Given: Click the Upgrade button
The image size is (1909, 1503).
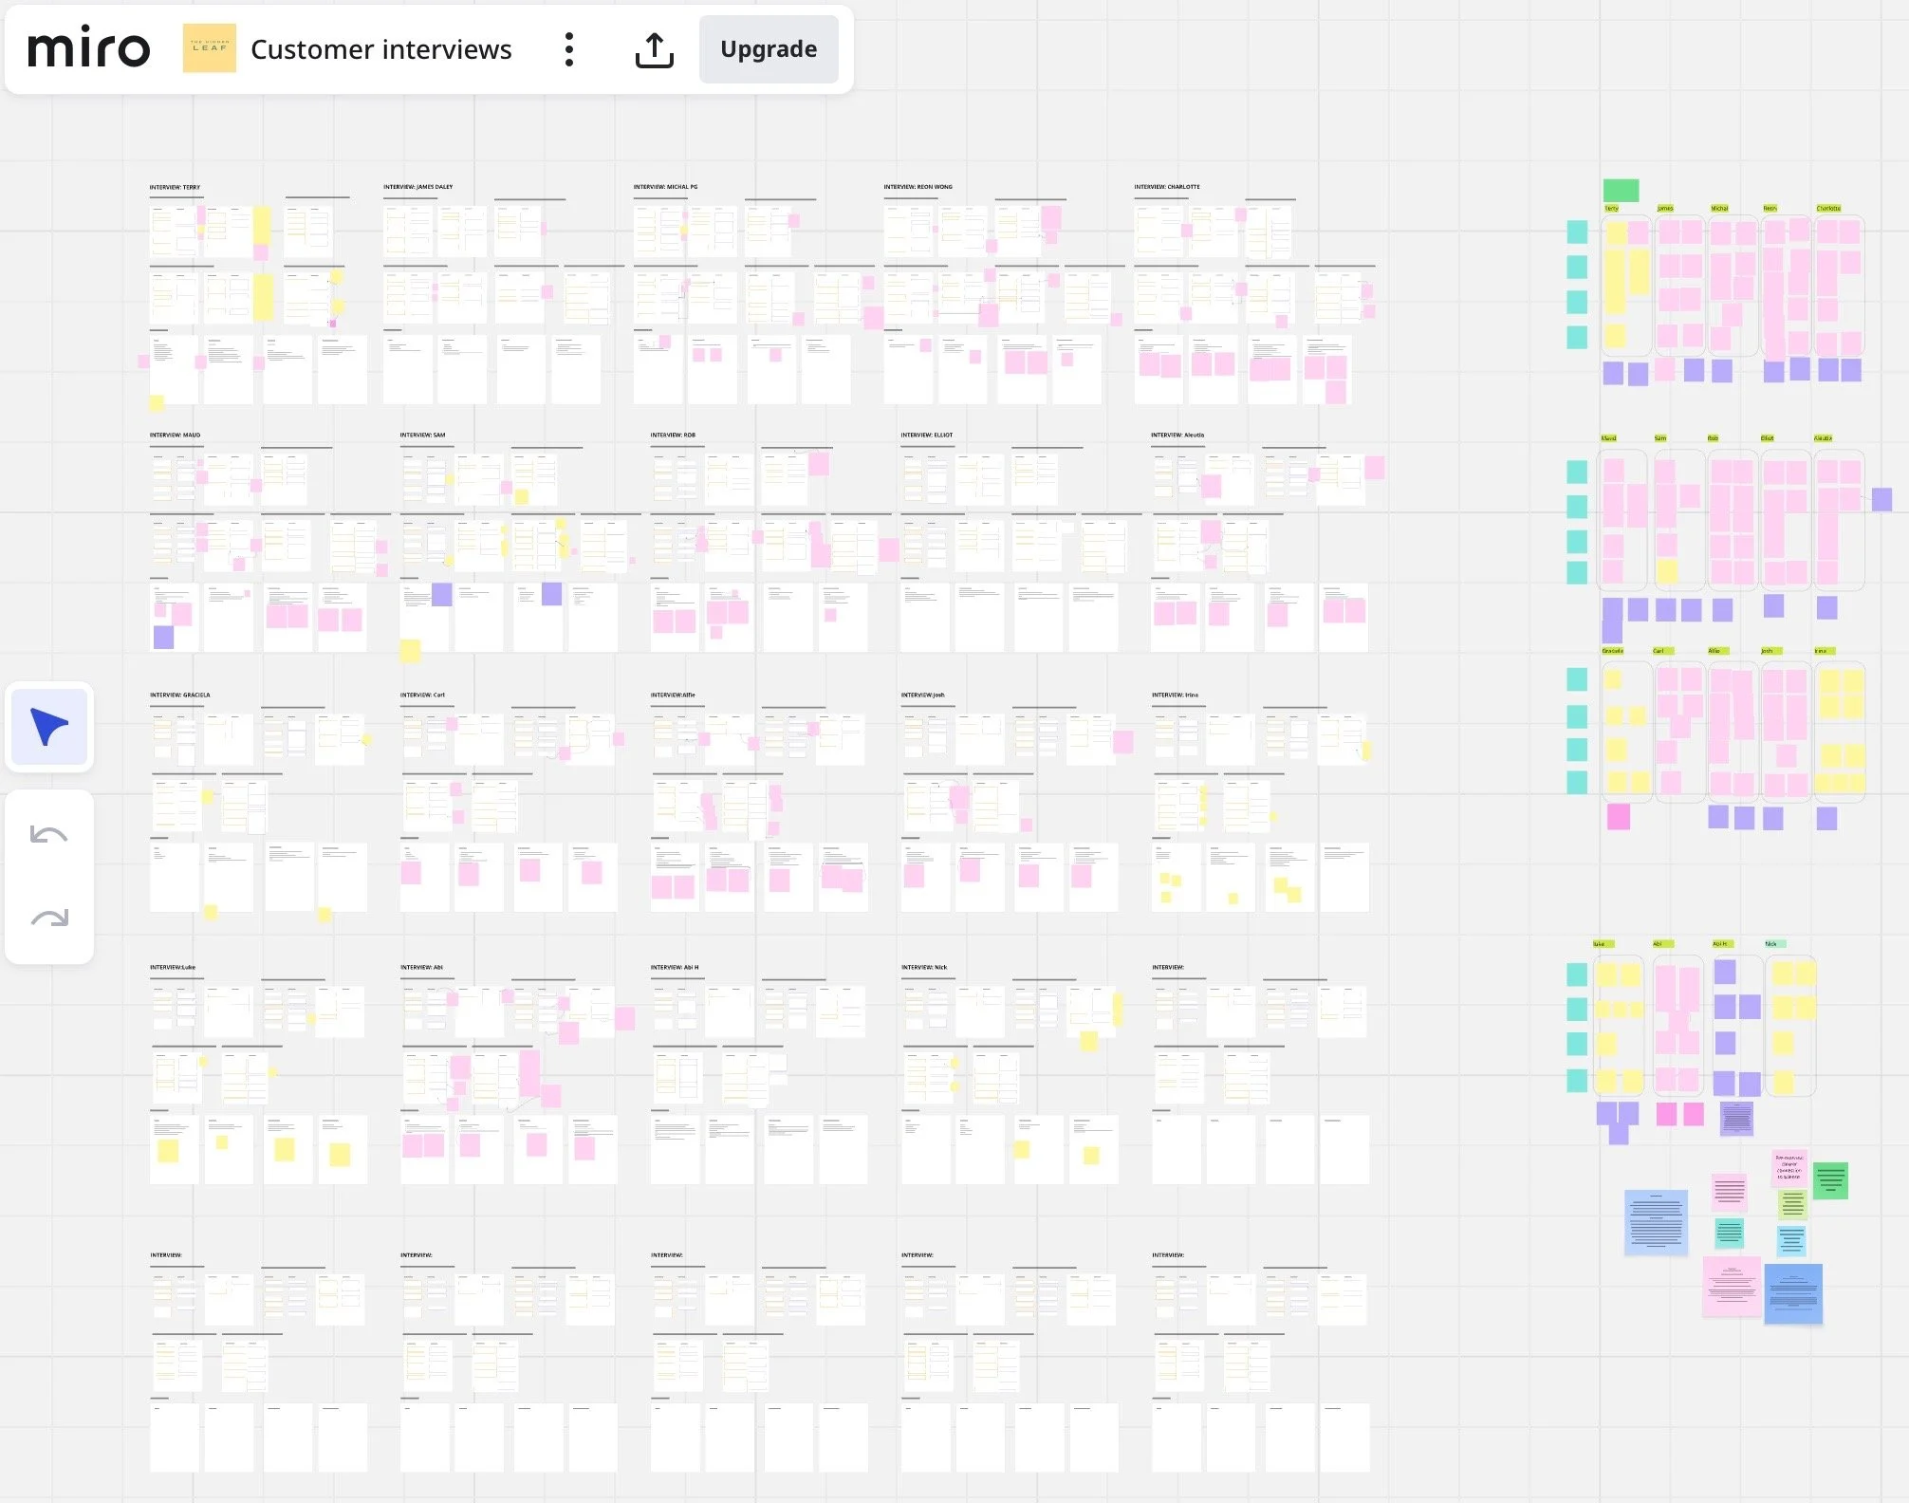Looking at the screenshot, I should (768, 49).
